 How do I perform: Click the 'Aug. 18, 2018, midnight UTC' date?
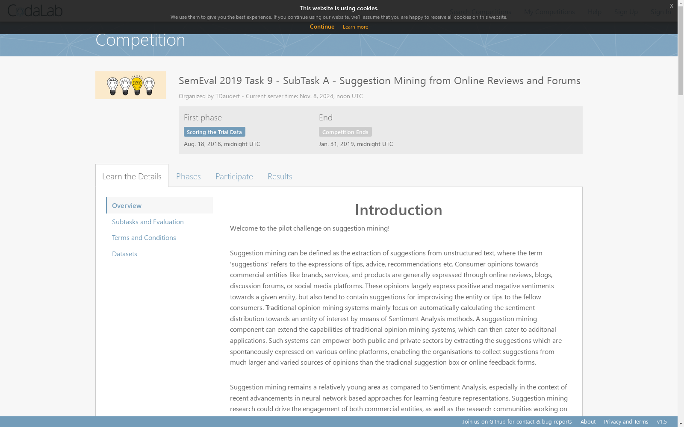pos(222,144)
